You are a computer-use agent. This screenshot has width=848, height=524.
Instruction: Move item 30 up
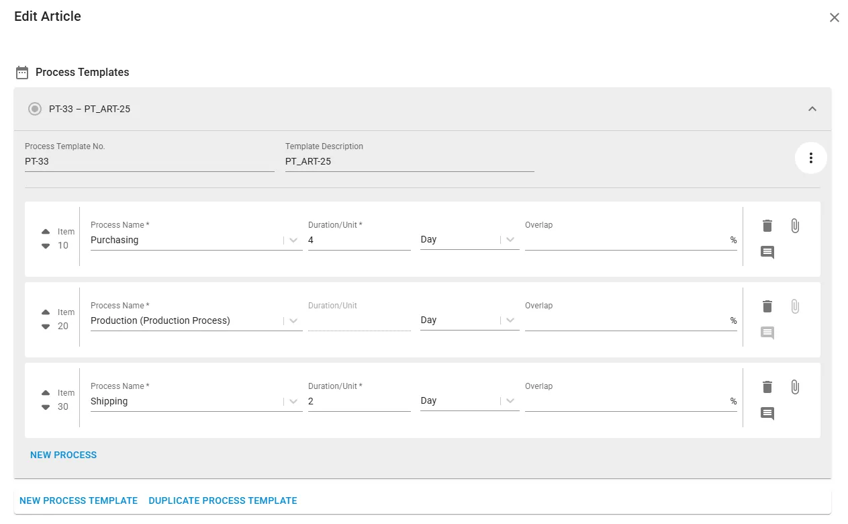46,393
